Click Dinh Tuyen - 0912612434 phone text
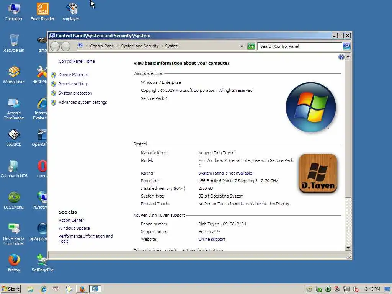The image size is (392, 294). [x=222, y=224]
